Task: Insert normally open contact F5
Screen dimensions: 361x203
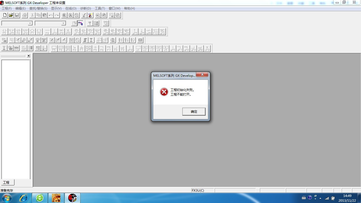Action: pyautogui.click(x=4, y=32)
